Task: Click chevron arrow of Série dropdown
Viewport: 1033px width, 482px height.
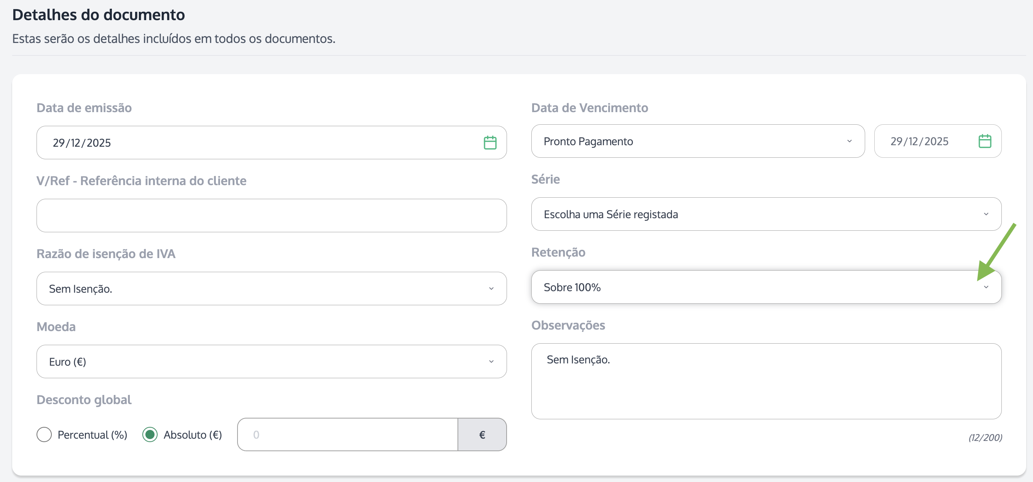Action: [x=986, y=214]
